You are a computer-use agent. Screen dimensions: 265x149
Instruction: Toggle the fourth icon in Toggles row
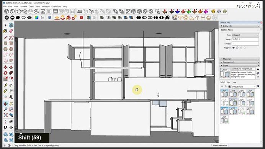pyautogui.click(x=245, y=48)
